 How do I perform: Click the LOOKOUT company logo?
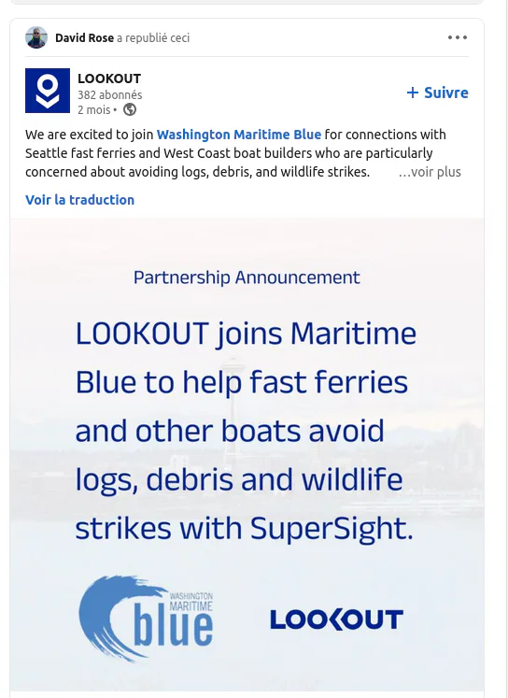pyautogui.click(x=48, y=91)
